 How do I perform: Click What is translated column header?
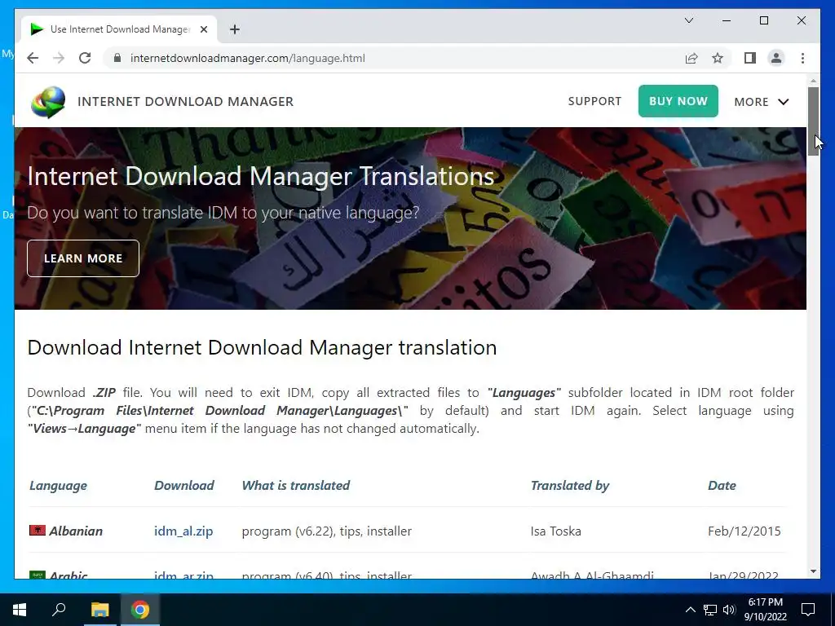295,486
